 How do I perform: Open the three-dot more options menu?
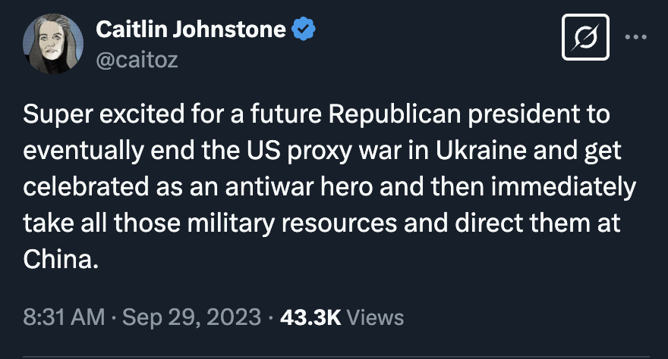tap(635, 37)
